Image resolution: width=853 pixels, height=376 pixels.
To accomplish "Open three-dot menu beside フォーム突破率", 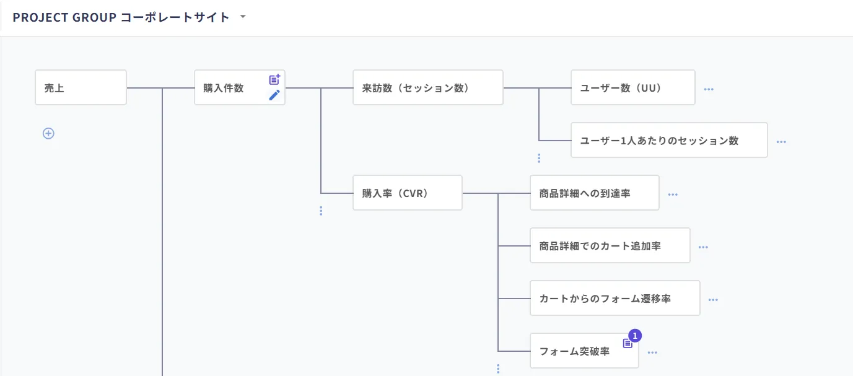I will tap(652, 352).
